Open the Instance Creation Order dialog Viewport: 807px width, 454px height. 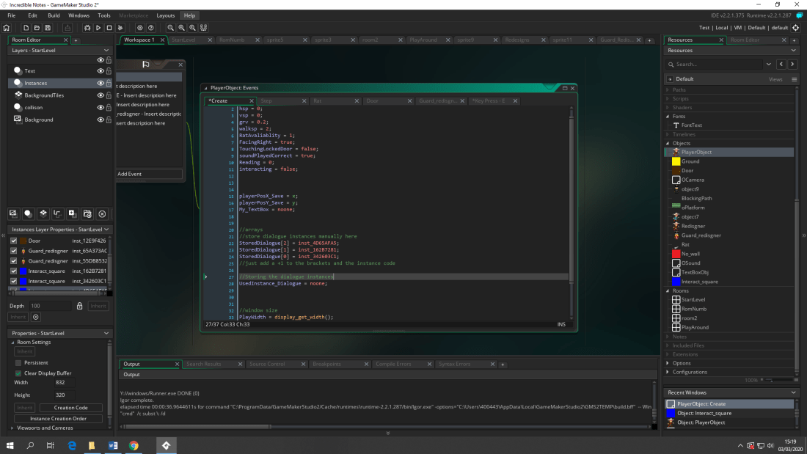[59, 418]
